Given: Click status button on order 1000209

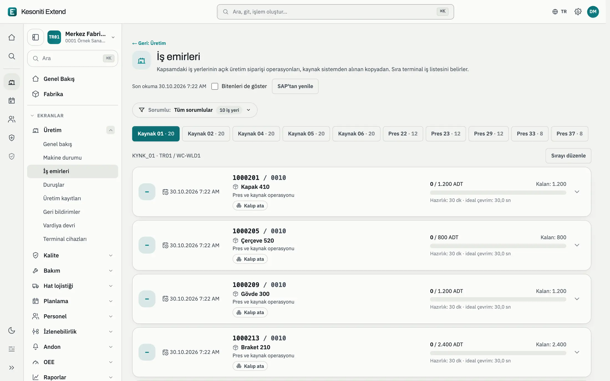Looking at the screenshot, I should pyautogui.click(x=147, y=299).
